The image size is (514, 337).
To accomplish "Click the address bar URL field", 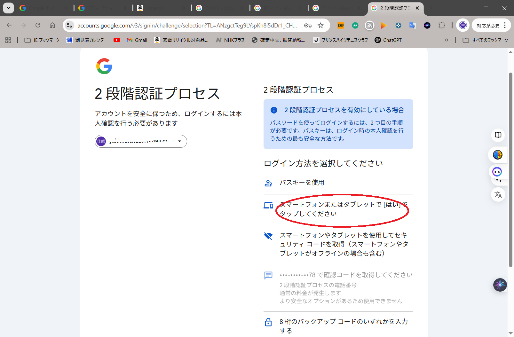I will click(x=187, y=25).
